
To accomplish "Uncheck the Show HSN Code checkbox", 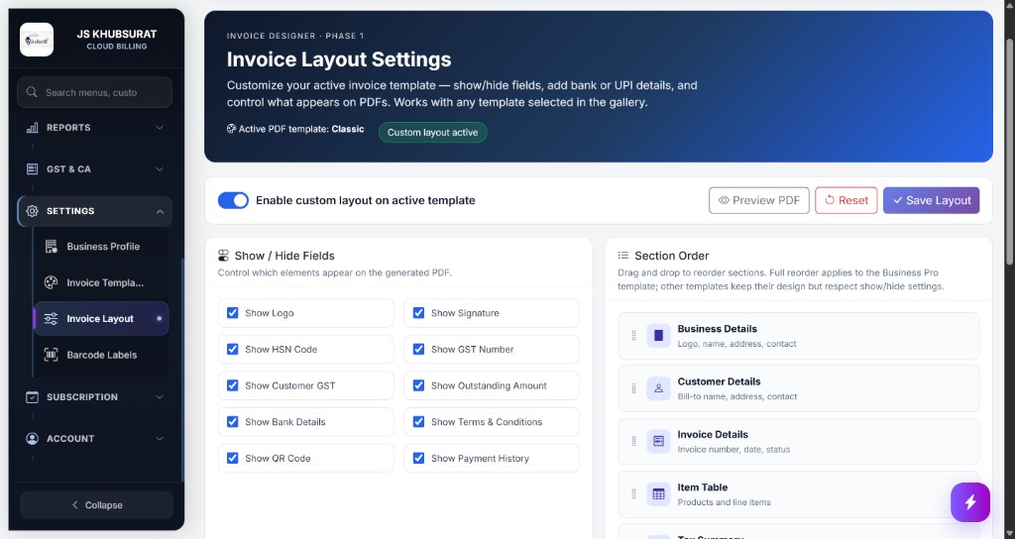I will point(232,349).
